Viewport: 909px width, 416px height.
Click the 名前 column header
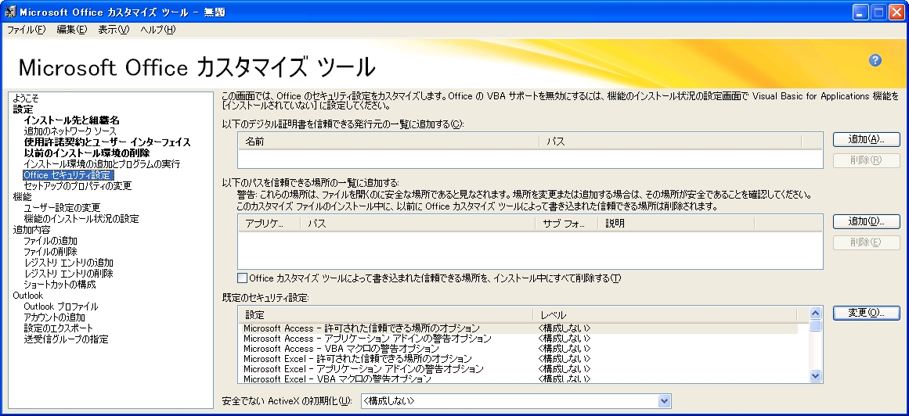point(255,142)
